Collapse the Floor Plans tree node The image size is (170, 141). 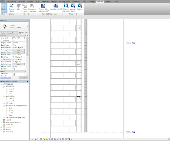(x=4, y=87)
